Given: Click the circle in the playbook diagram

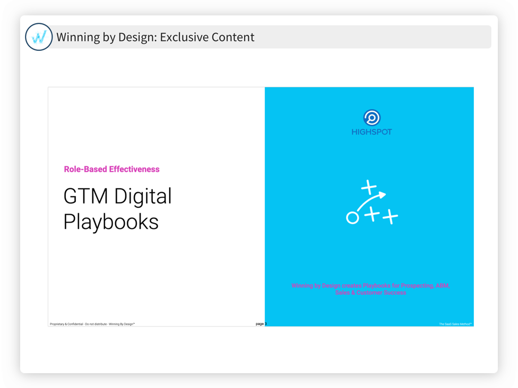Looking at the screenshot, I should 352,218.
